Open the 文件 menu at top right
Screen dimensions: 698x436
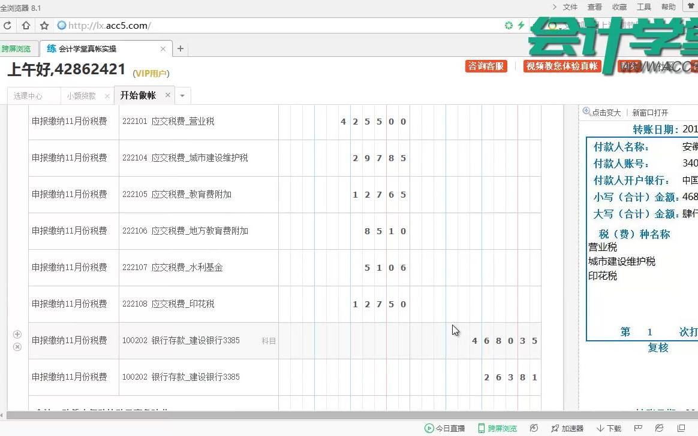[570, 7]
